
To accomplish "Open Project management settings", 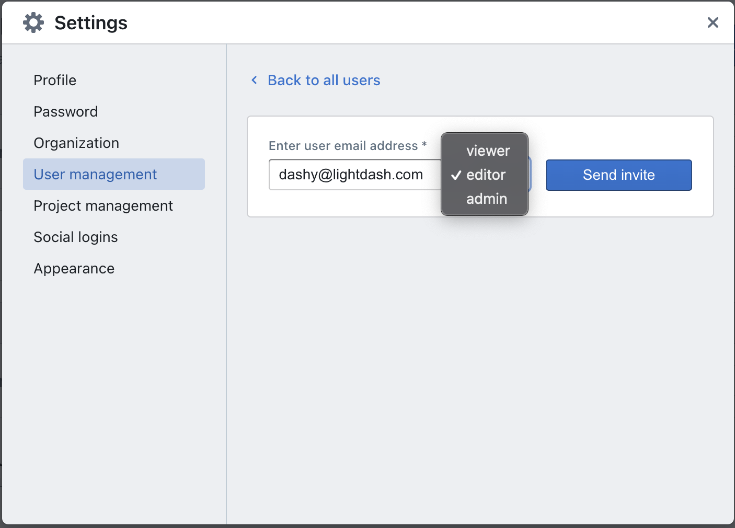I will (103, 205).
